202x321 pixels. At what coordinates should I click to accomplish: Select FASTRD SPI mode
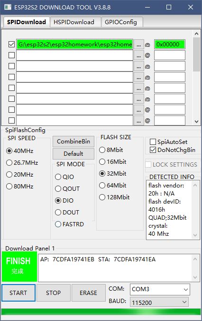70,224
